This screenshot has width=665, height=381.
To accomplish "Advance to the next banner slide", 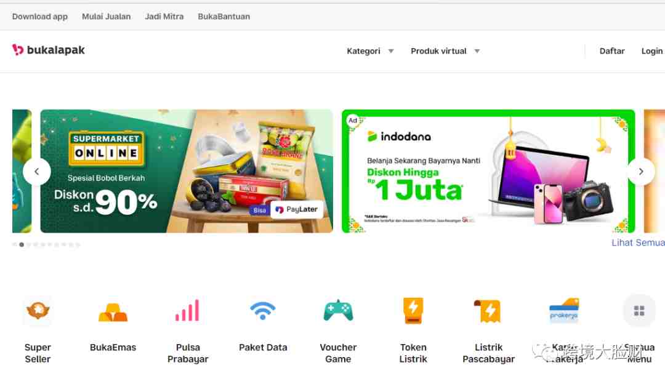I will [641, 171].
